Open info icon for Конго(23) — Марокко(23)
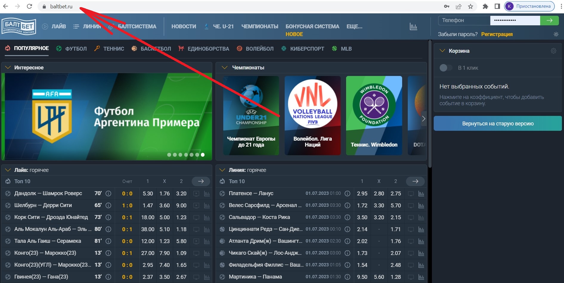564x283 pixels. (x=109, y=253)
